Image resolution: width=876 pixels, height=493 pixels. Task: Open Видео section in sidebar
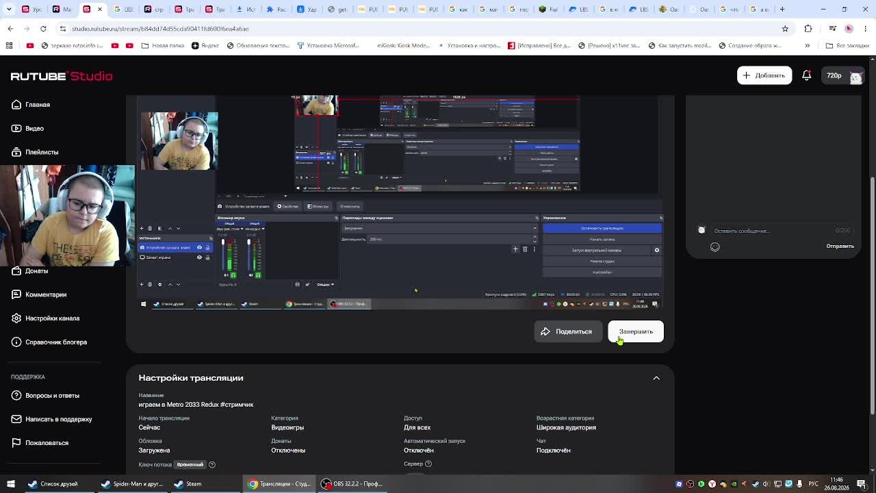[34, 129]
